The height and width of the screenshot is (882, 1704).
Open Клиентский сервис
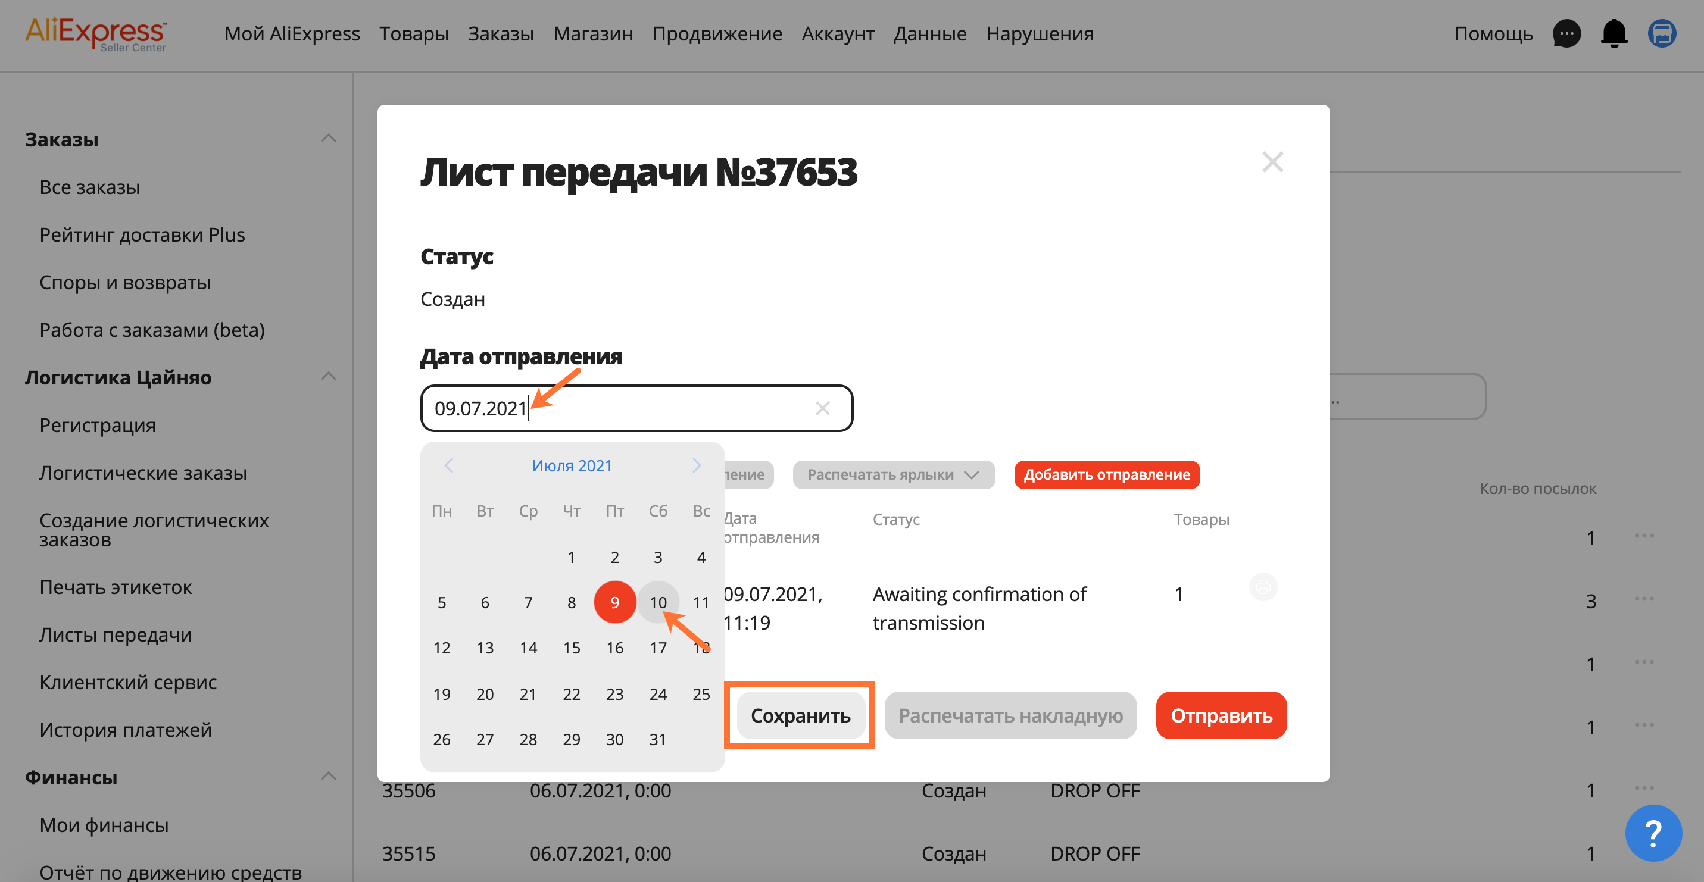(x=129, y=682)
